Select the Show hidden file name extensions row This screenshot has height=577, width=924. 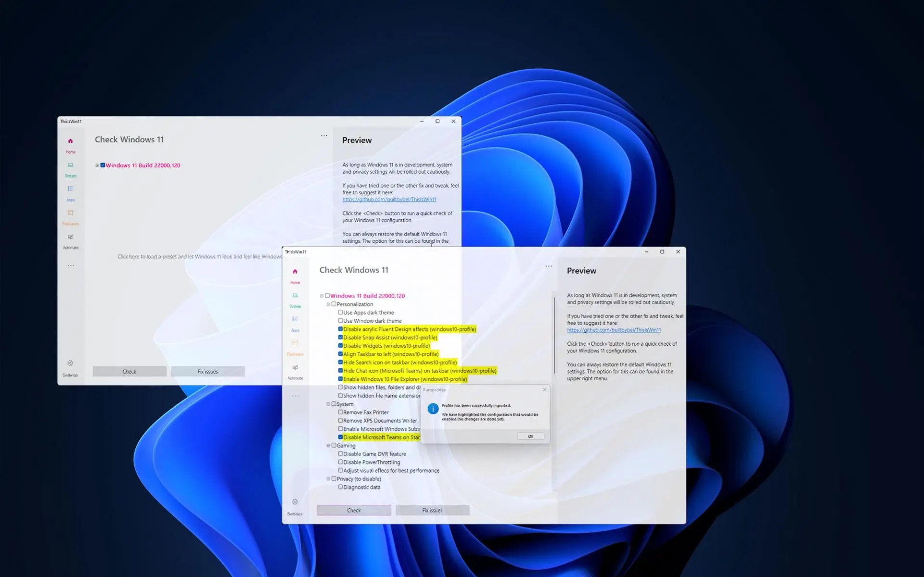382,396
